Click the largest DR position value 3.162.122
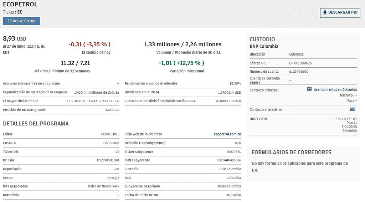Viewport: 365px width, 202px height. tap(112, 110)
